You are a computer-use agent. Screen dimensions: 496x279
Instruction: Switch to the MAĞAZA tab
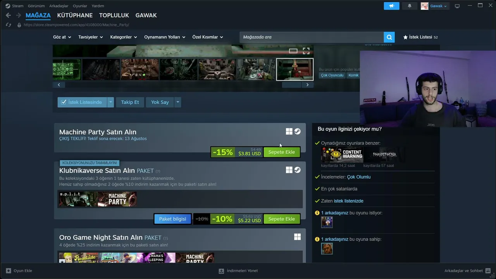coord(38,15)
